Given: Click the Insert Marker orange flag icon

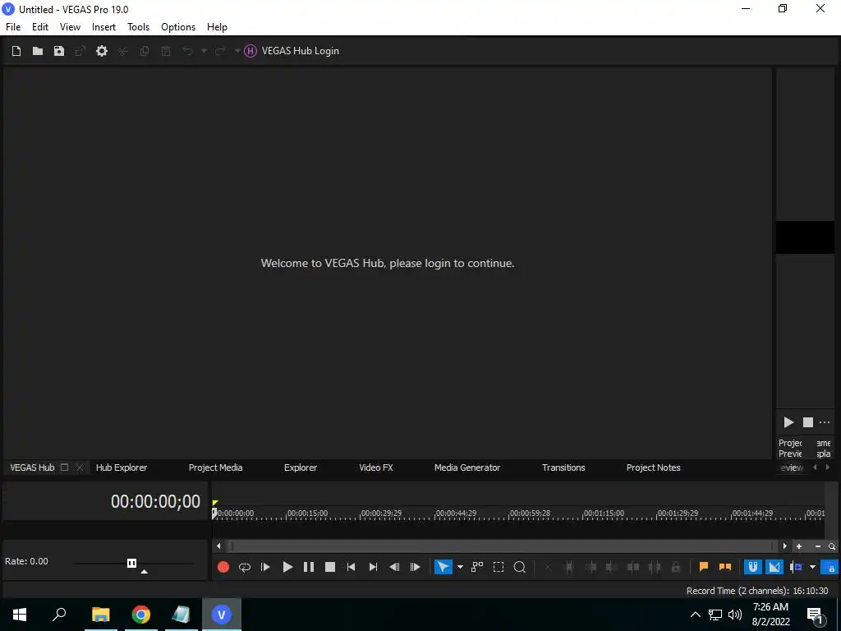Looking at the screenshot, I should coord(704,567).
